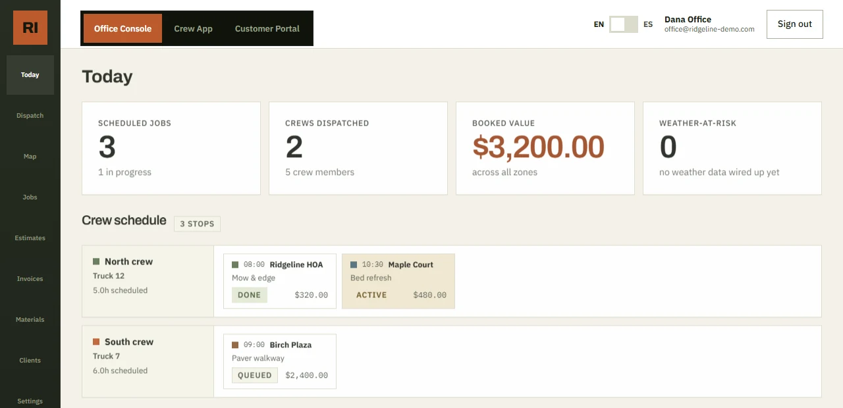Go to Materials in the sidebar
The image size is (843, 408).
pos(30,320)
